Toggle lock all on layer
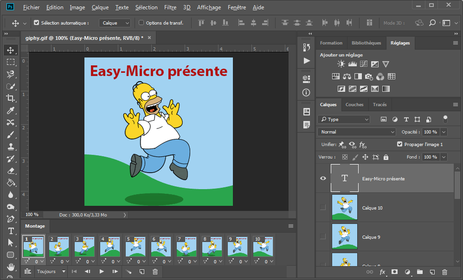 point(386,157)
